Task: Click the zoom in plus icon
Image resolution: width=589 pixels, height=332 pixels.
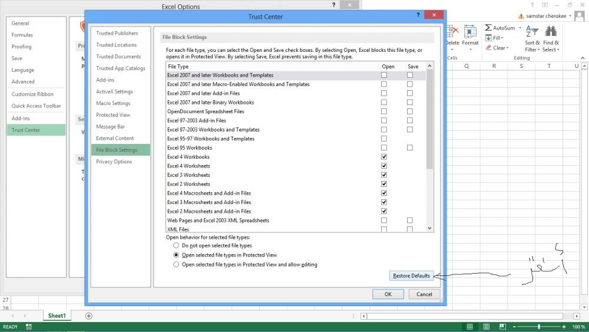Action: pos(564,327)
